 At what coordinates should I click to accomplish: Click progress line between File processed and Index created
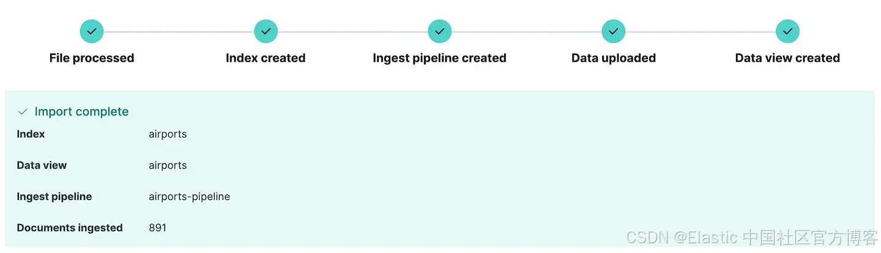(x=179, y=31)
